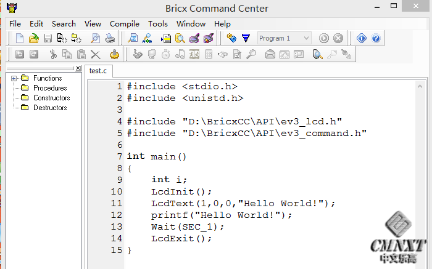Close the code explorer side panel

78,68
